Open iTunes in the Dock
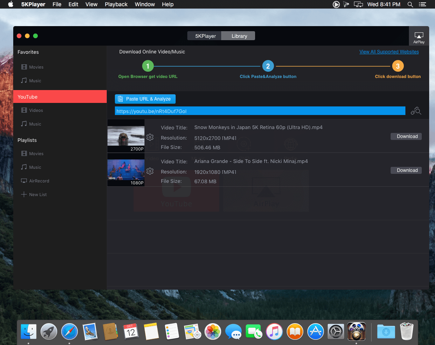 [275, 331]
